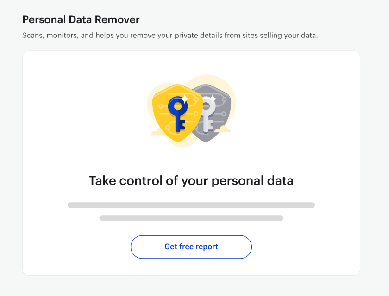Click the white card's empty background area
This screenshot has width=389, height=296.
coord(298,124)
